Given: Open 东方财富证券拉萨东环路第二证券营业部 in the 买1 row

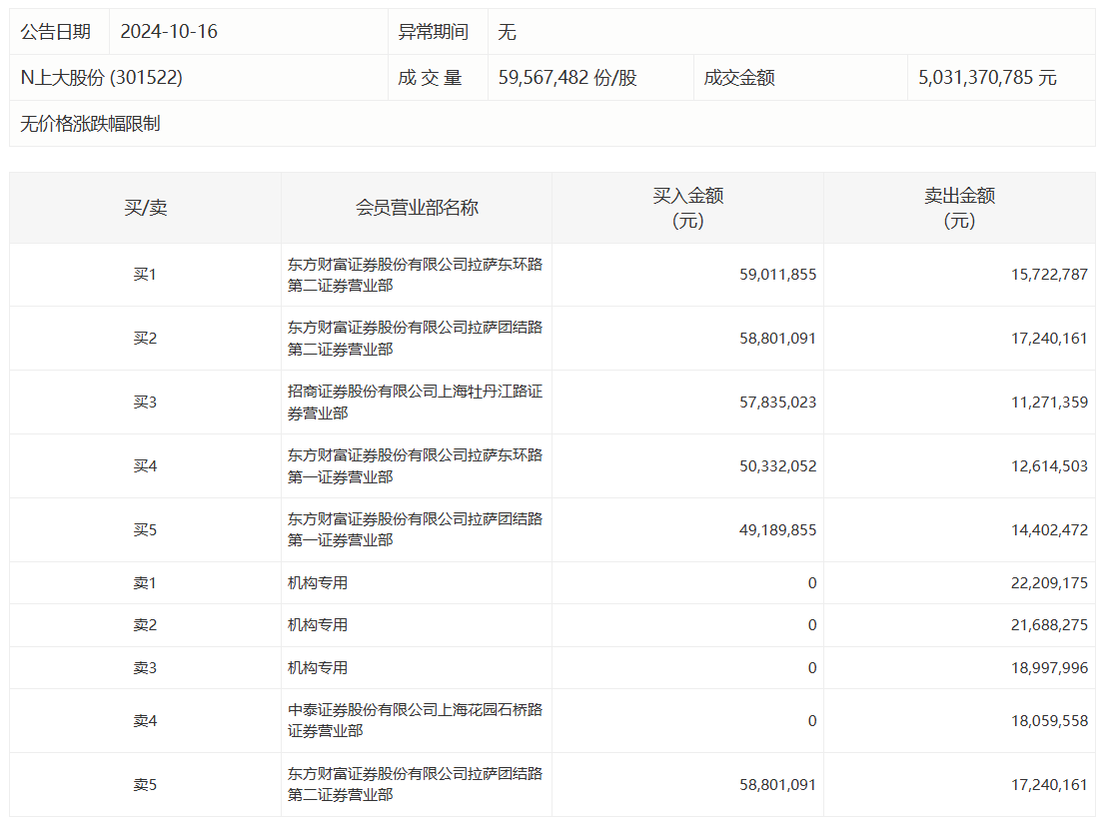Looking at the screenshot, I should (x=415, y=275).
